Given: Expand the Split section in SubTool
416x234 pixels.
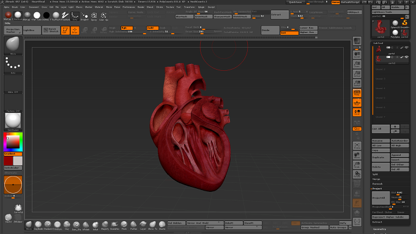Looking at the screenshot, I should click(x=375, y=174).
